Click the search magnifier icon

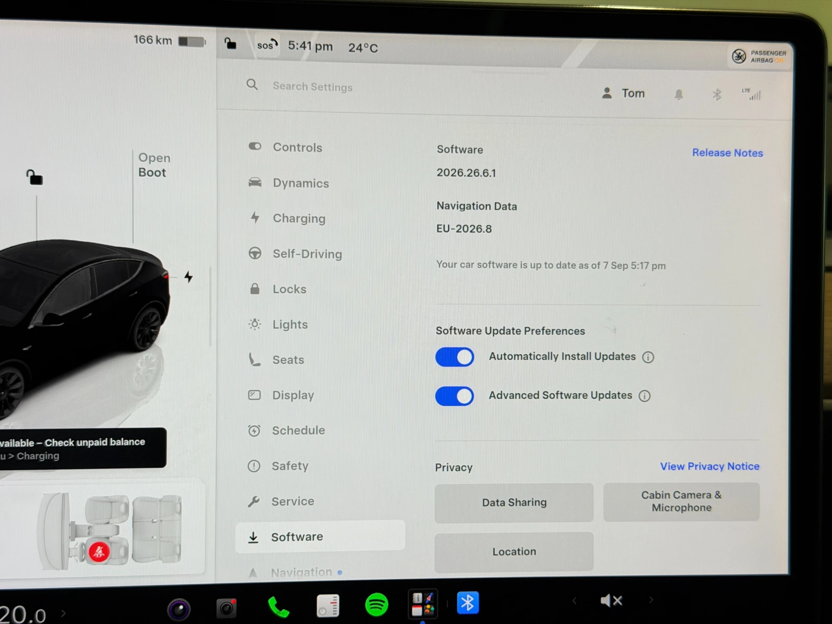pyautogui.click(x=252, y=84)
